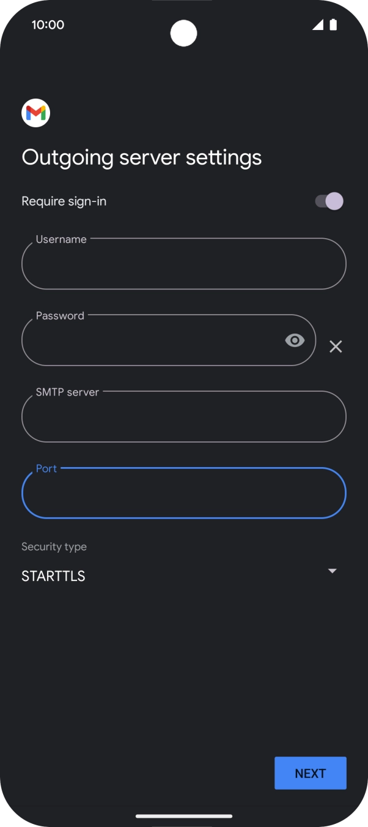
Task: Tap the STARTTLS value text
Action: click(x=53, y=576)
